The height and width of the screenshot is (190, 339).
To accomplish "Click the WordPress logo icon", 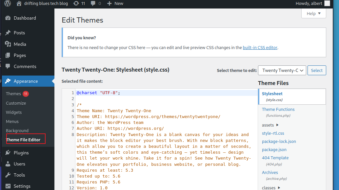I will click(7, 3).
